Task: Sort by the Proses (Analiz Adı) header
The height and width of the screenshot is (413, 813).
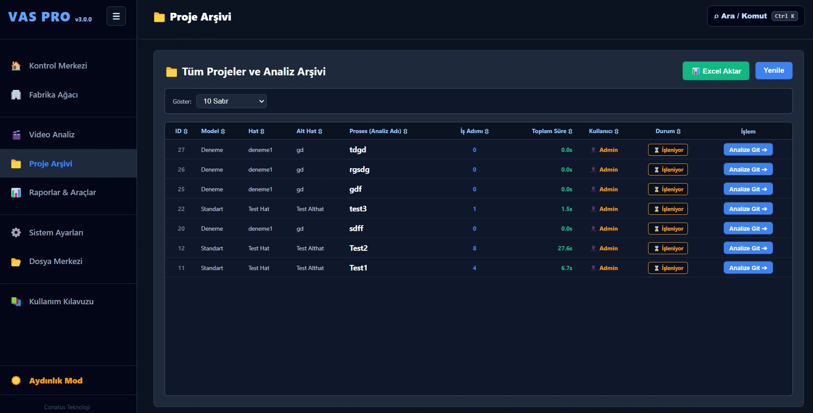Action: [x=378, y=131]
